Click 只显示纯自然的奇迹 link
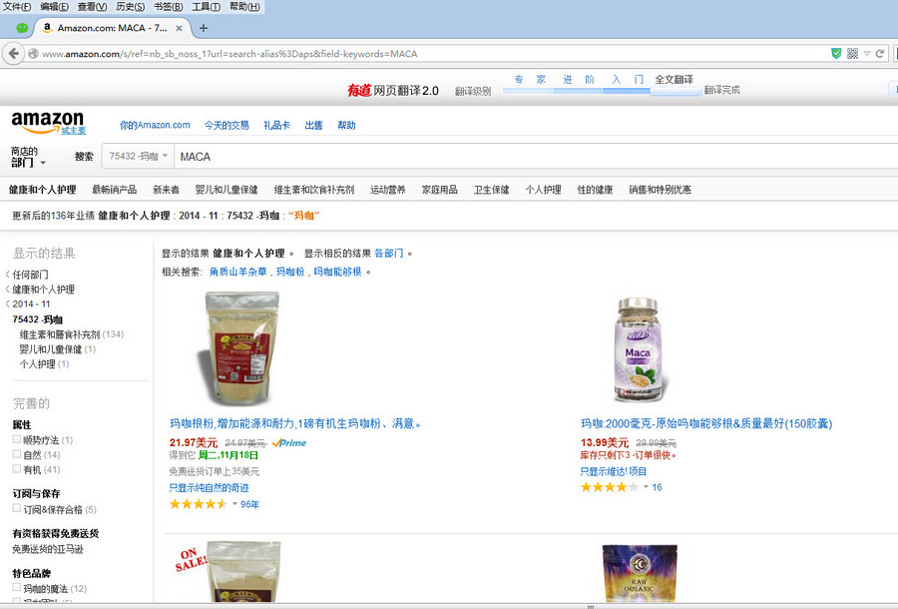Image resolution: width=898 pixels, height=609 pixels. (x=209, y=487)
